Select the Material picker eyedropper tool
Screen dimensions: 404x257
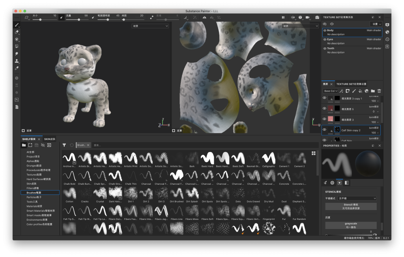point(17,68)
